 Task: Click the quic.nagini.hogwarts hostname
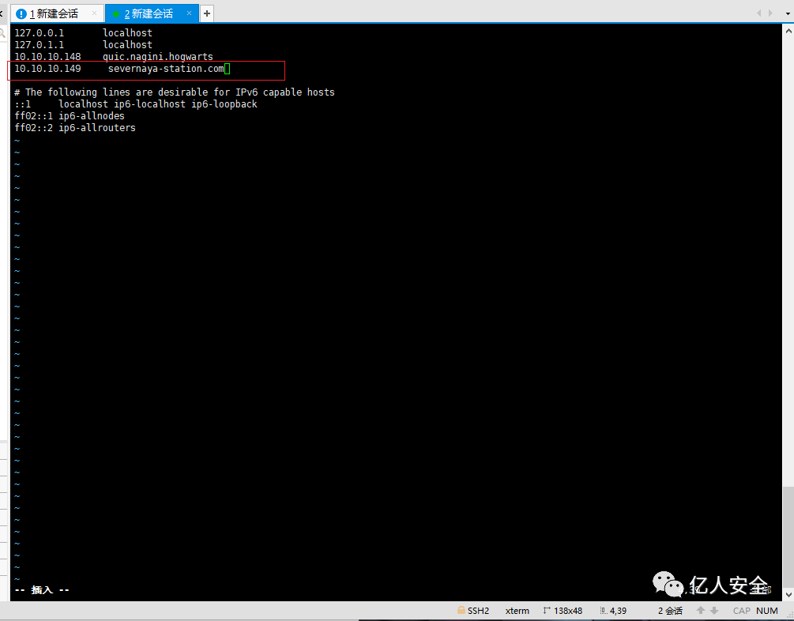pos(158,57)
